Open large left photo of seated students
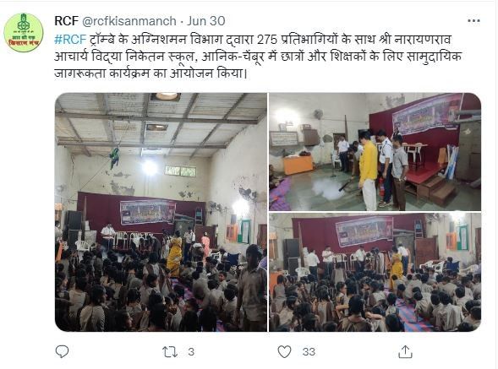 pos(161,212)
